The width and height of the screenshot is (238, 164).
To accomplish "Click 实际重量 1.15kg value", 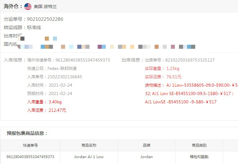I will pos(173,68).
